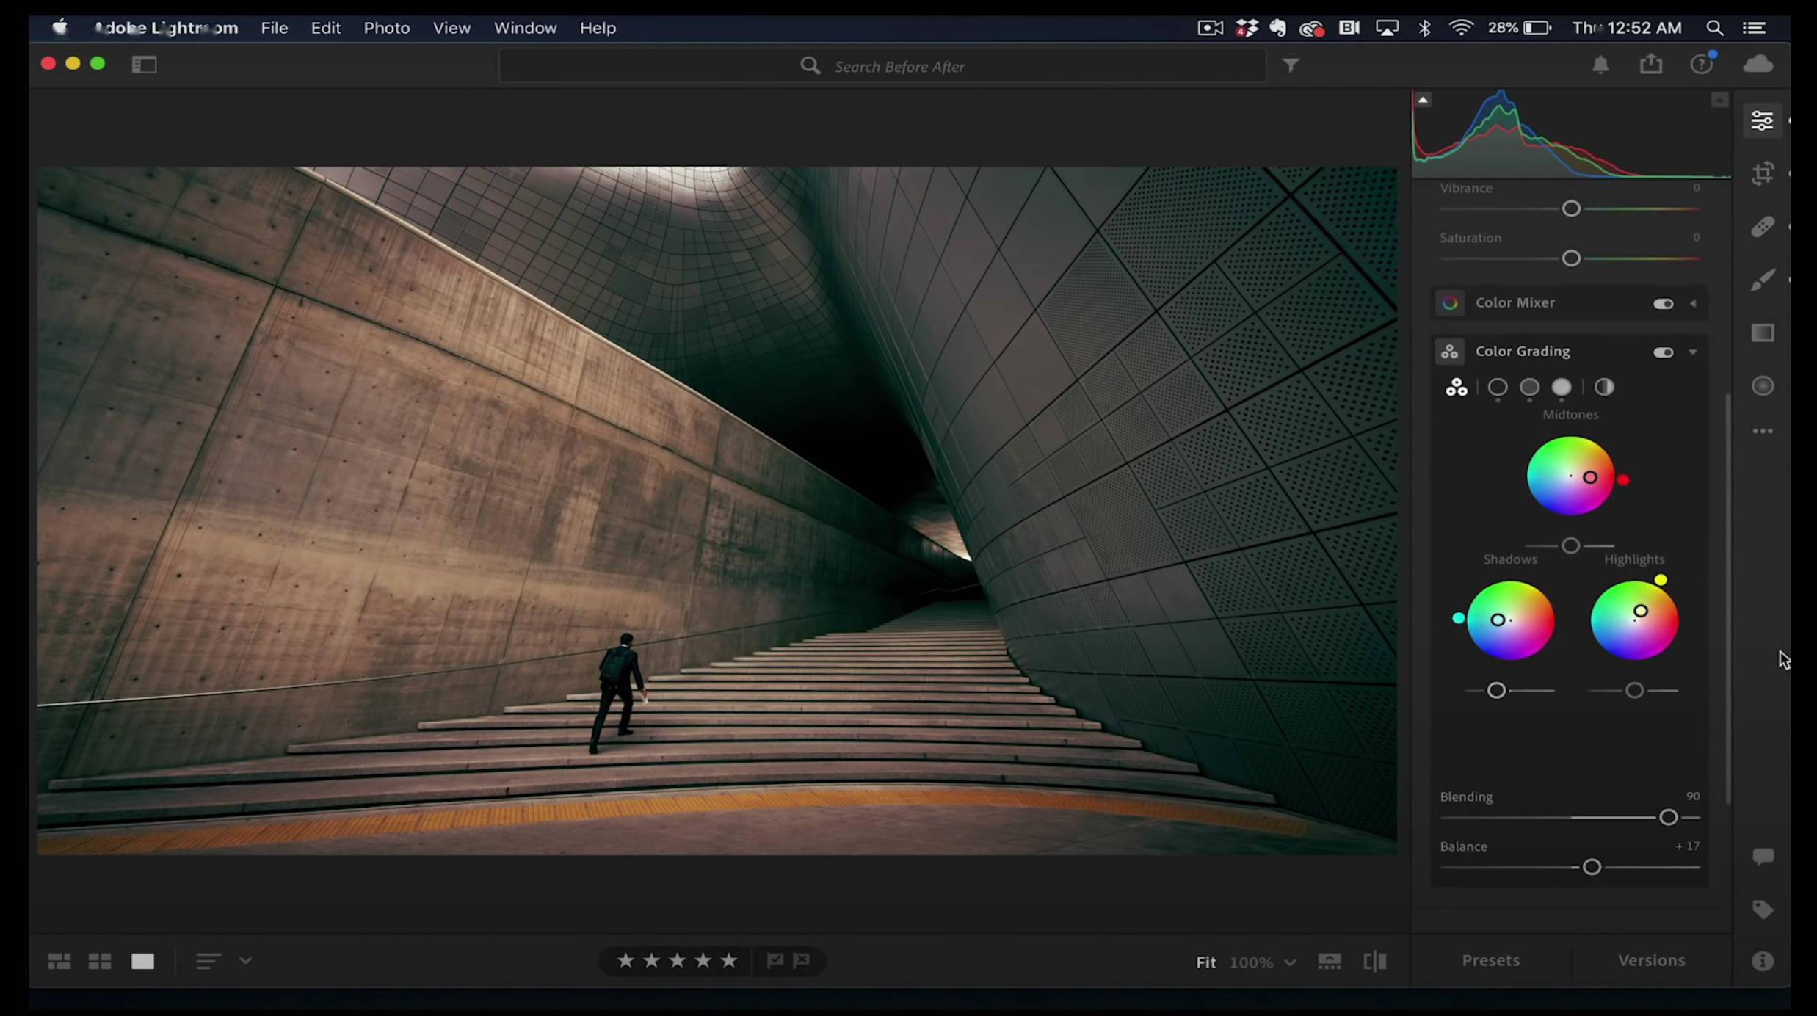Open the zoom percentage dropdown
This screenshot has height=1016, width=1817.
click(1290, 962)
